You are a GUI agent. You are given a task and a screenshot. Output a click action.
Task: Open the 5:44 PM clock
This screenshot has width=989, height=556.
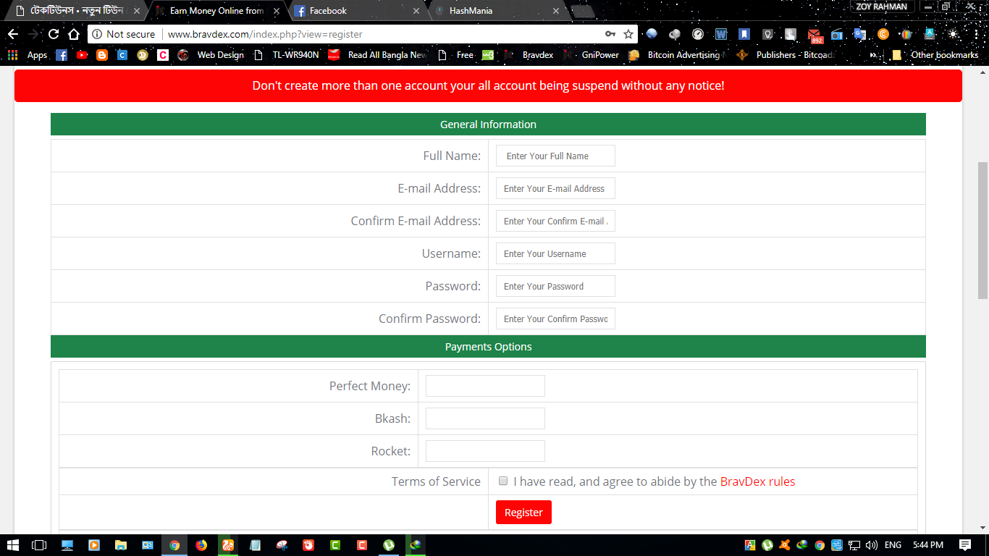927,545
